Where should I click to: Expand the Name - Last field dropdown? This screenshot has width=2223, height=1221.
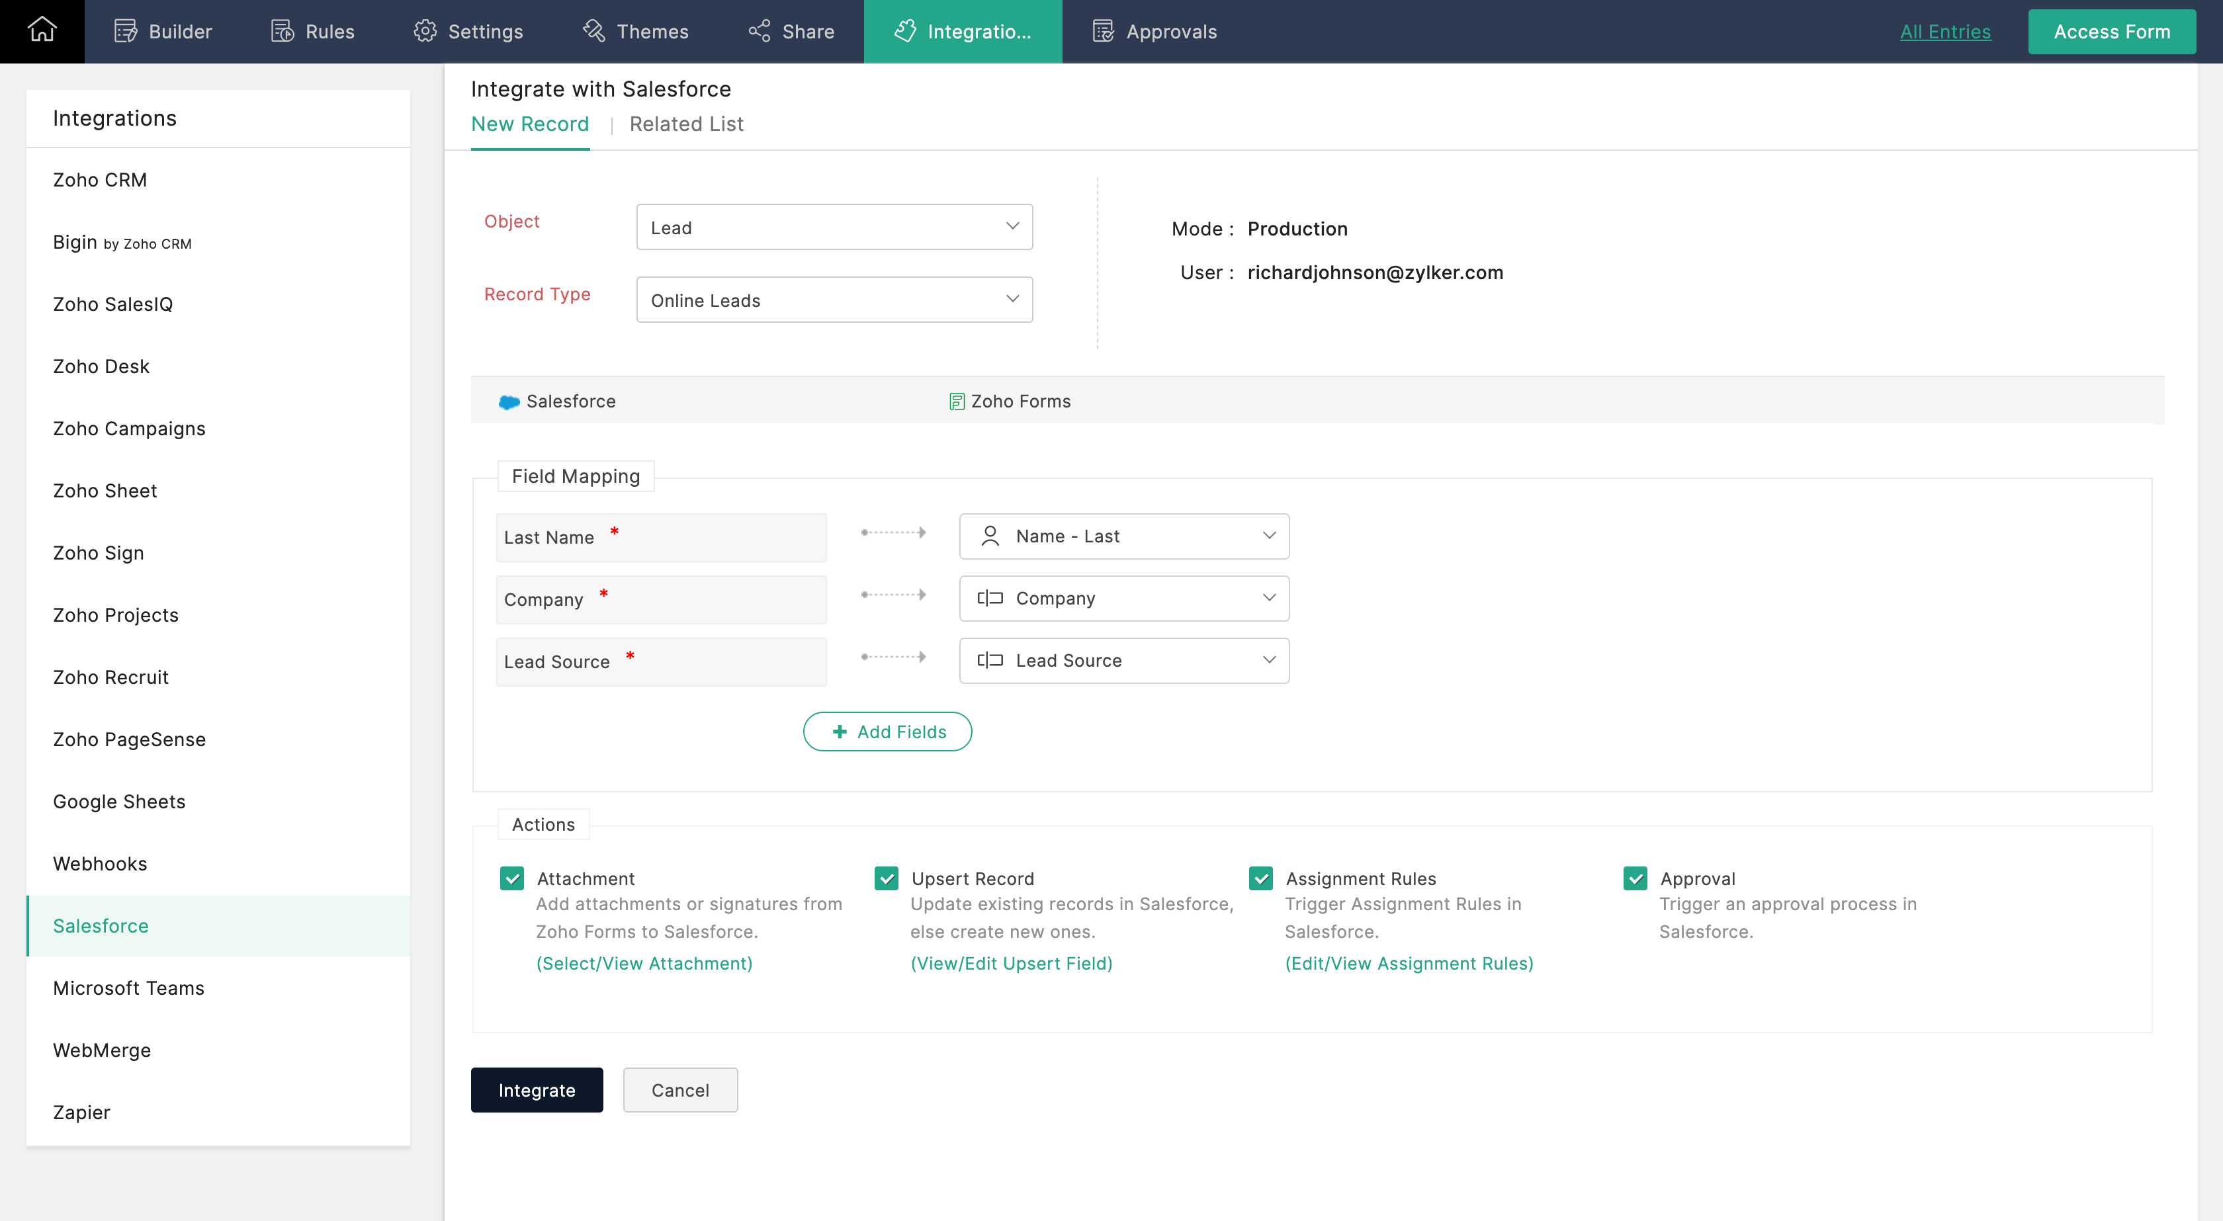1125,536
